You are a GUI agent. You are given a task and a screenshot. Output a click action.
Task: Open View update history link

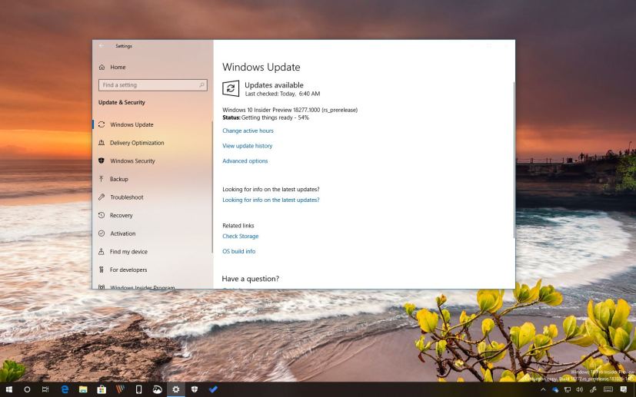pyautogui.click(x=248, y=146)
